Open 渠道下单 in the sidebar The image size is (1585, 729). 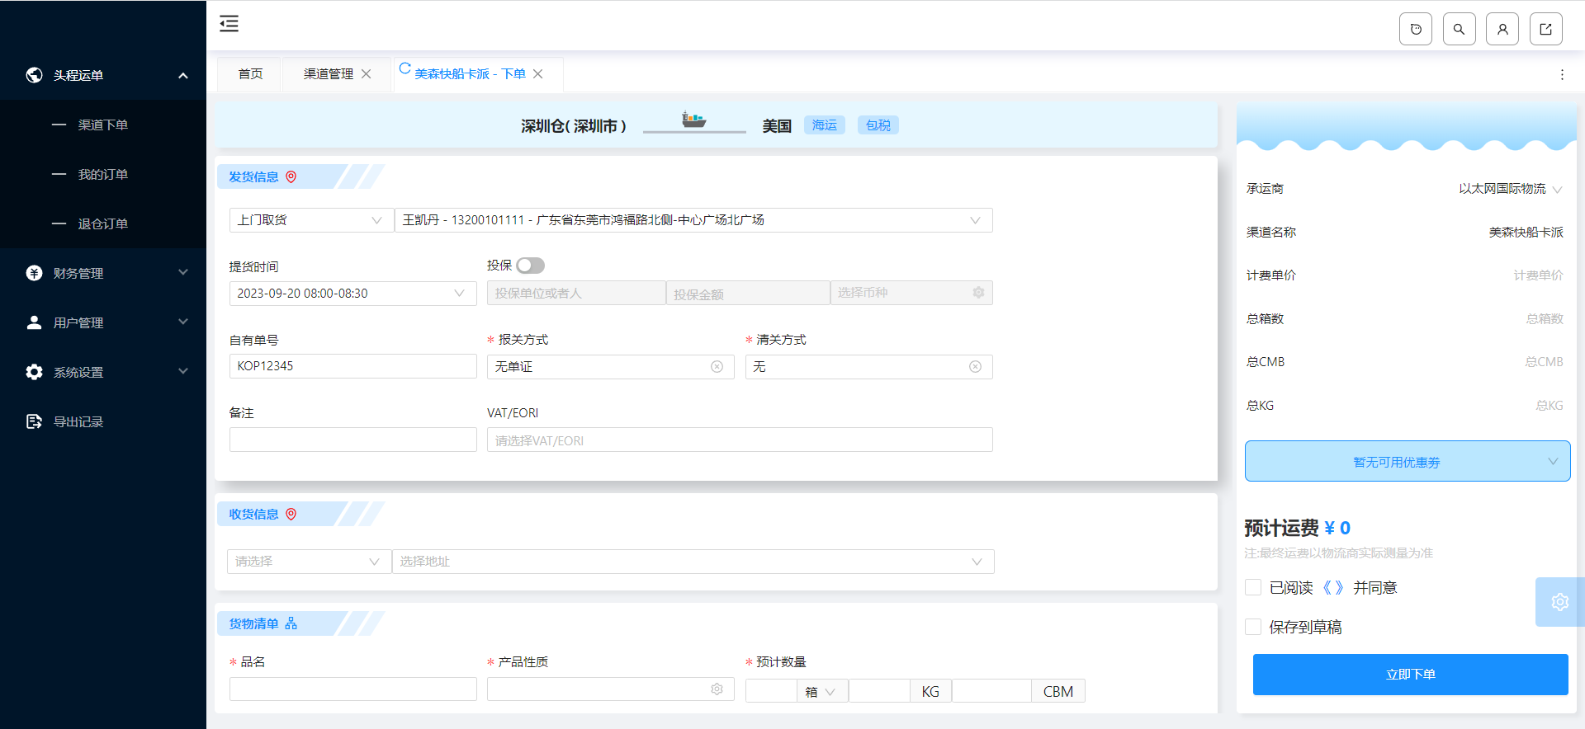(x=103, y=125)
